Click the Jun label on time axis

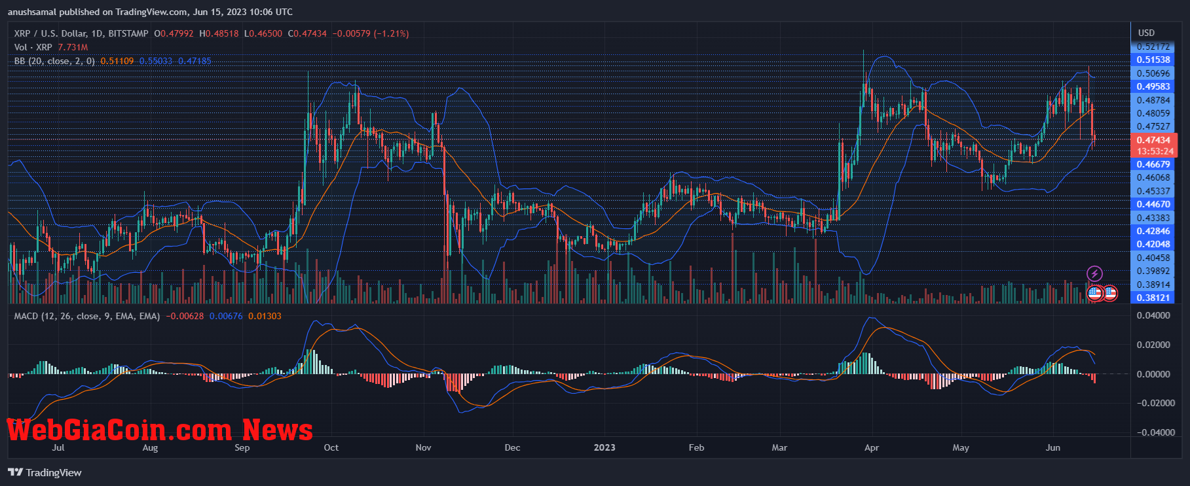pos(1053,447)
